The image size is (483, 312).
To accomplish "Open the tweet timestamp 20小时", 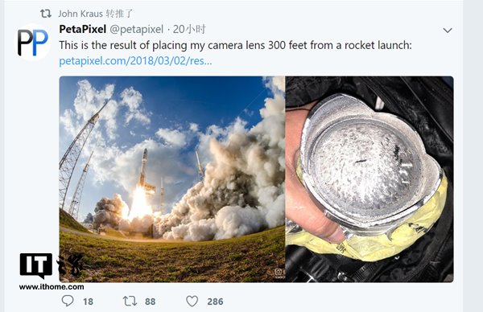I will point(189,29).
